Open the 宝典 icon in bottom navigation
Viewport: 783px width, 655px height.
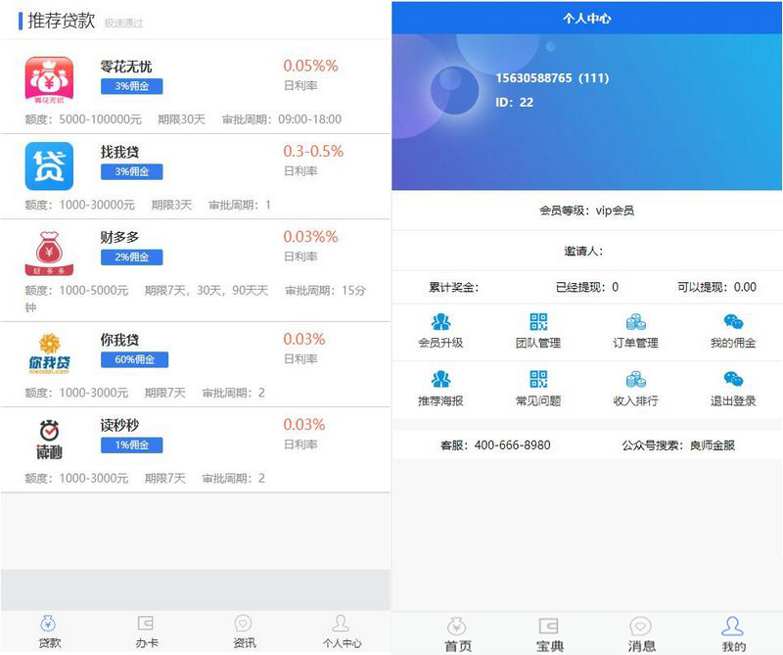(x=543, y=632)
